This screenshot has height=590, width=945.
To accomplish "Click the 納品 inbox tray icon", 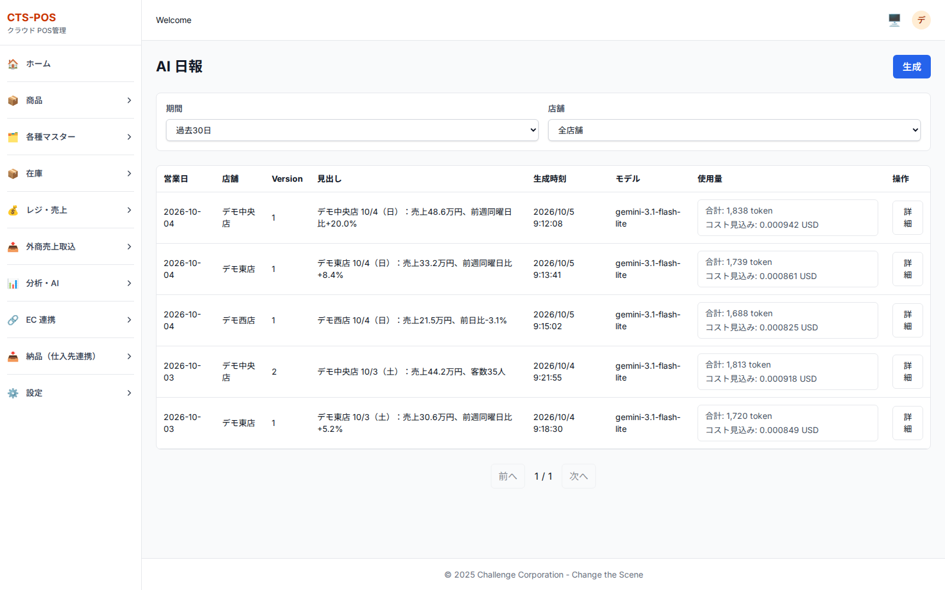I will pos(13,356).
